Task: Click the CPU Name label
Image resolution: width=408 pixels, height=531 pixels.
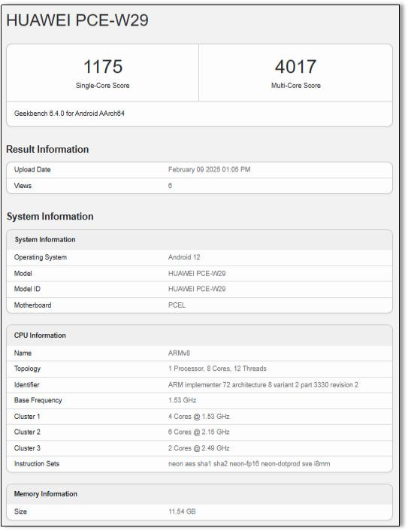Action: click(23, 353)
